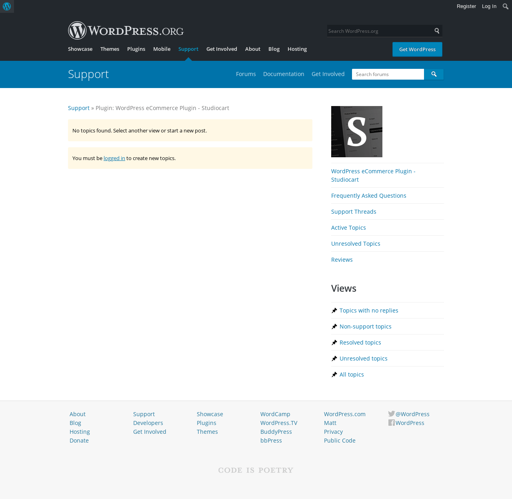Click footer BuddyPress link

tap(276, 432)
